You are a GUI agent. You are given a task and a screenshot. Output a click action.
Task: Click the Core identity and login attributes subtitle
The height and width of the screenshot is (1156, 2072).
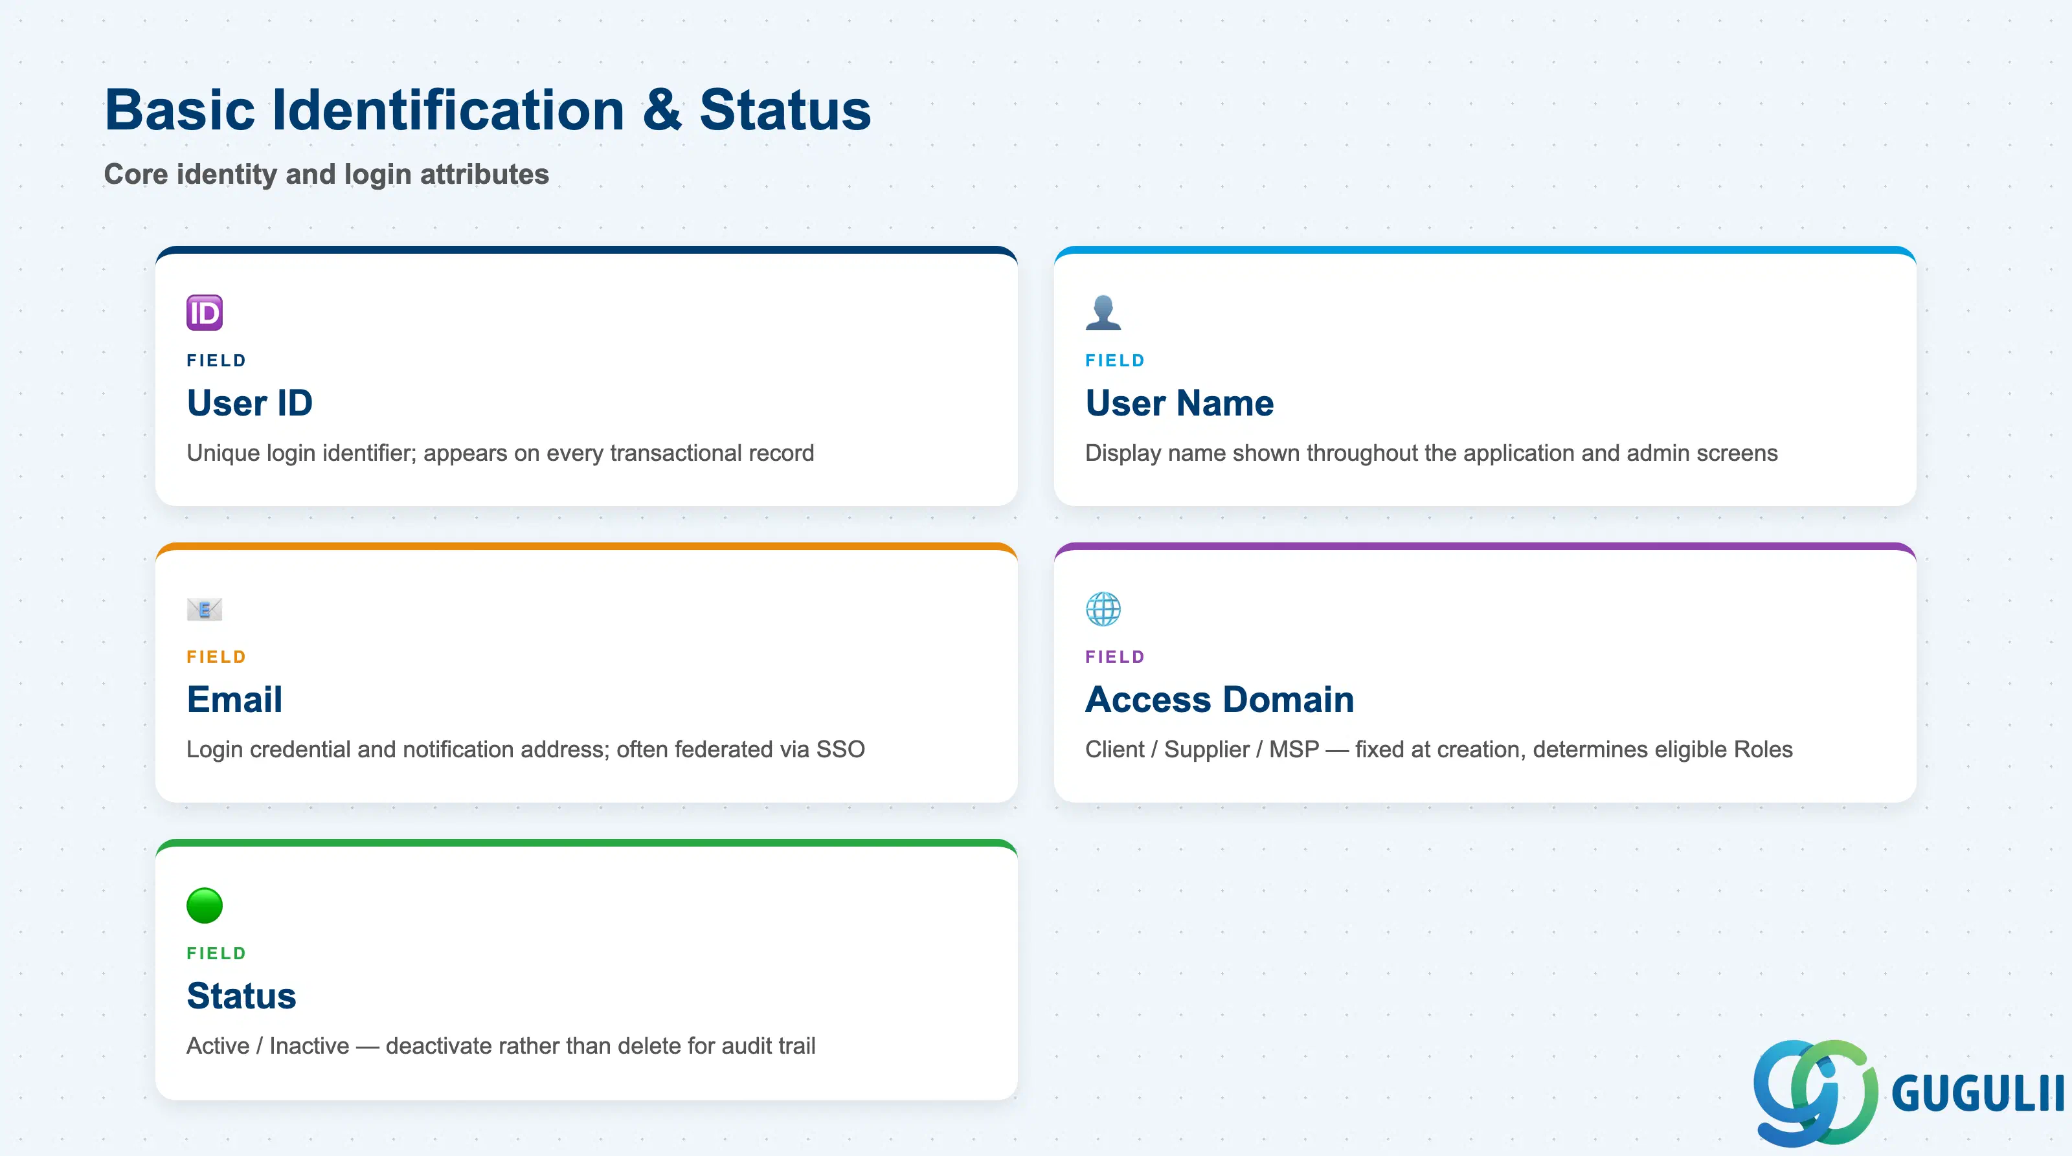click(326, 175)
